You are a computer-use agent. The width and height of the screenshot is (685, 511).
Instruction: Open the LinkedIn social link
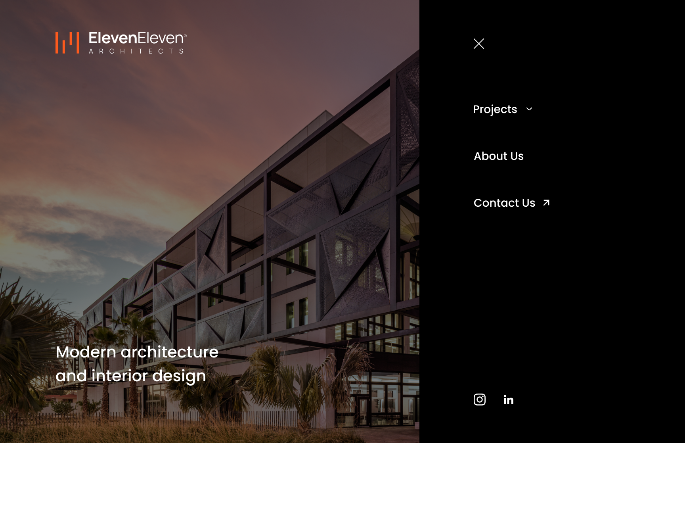[509, 400]
